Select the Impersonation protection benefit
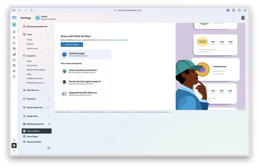 pyautogui.click(x=85, y=71)
